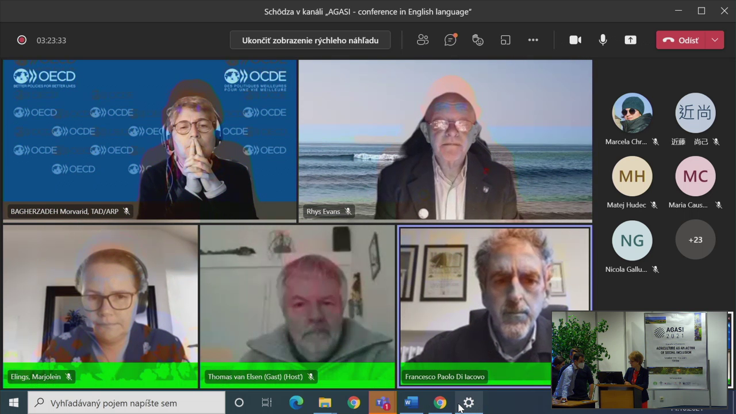Open the reactions and raise hand icon
736x414 pixels.
click(478, 40)
